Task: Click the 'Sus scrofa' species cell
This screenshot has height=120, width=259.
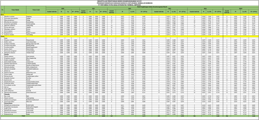Action: click(x=10, y=96)
